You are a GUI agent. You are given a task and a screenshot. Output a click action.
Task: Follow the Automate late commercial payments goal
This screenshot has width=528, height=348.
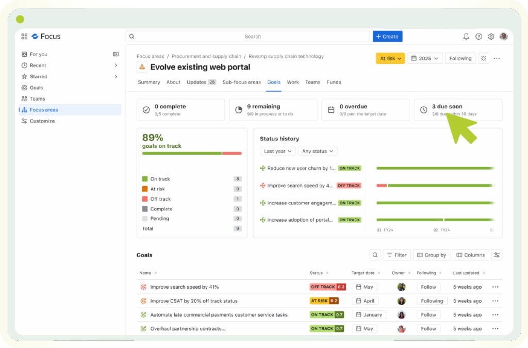click(428, 314)
